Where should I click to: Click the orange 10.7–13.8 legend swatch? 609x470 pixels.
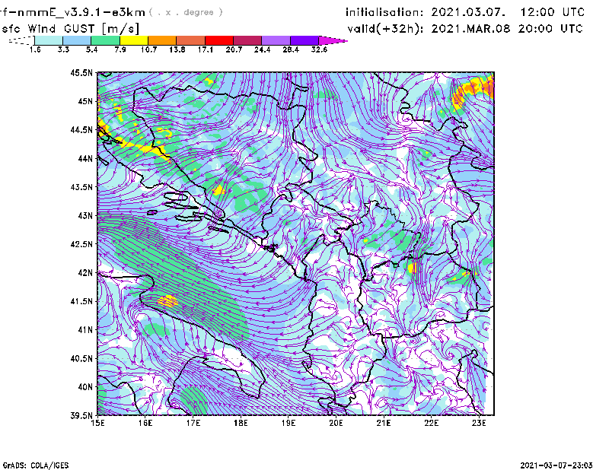[x=162, y=40]
